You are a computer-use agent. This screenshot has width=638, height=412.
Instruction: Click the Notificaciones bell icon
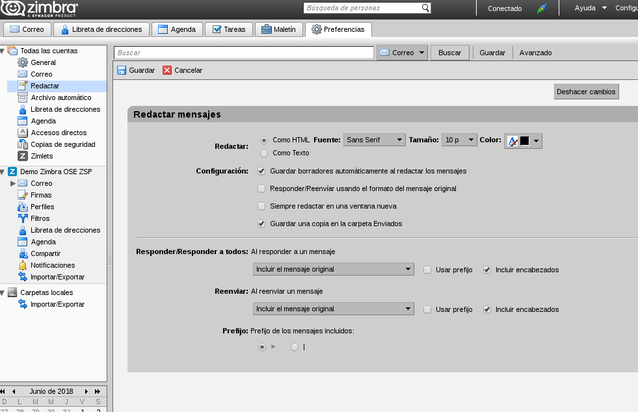point(23,265)
